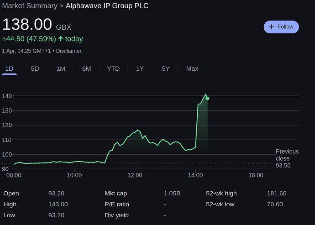Show the YTD time range
The image size is (315, 225).
click(x=113, y=69)
